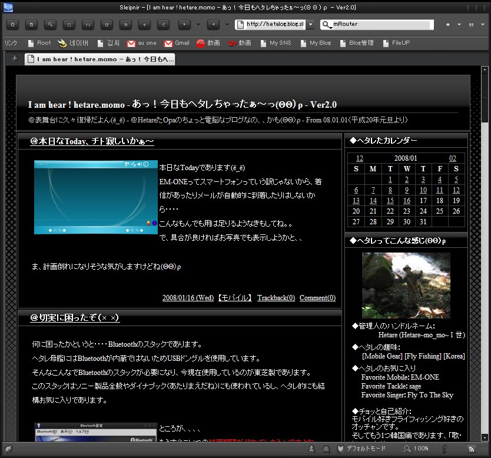
Task: Open the 김씨 bookmark
Action: coord(108,43)
